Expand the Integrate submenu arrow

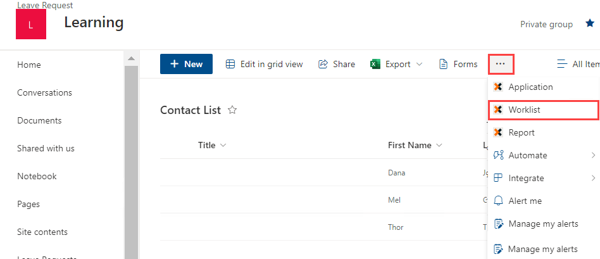(593, 178)
